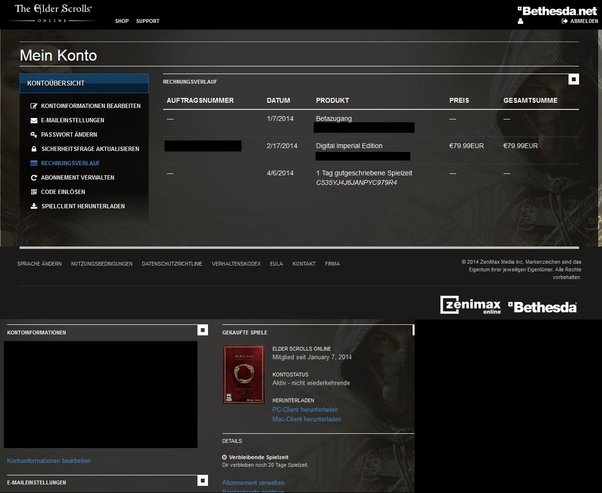The height and width of the screenshot is (493, 602).
Task: Click the remaining 20 Tage Spielzeit text
Action: pos(265,465)
